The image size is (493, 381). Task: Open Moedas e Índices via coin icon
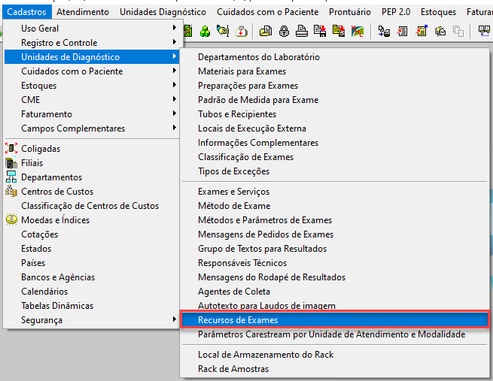click(11, 219)
